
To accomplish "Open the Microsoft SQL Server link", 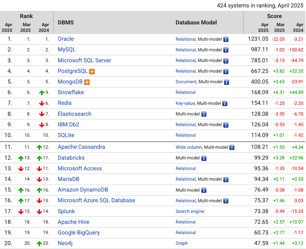I will pyautogui.click(x=84, y=61).
